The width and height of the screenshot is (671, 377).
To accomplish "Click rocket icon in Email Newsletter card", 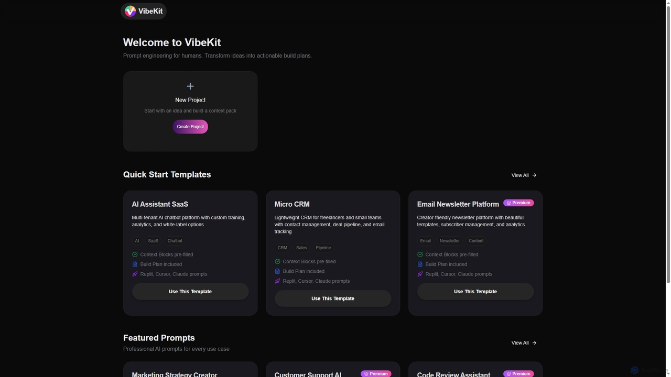I will (x=420, y=274).
